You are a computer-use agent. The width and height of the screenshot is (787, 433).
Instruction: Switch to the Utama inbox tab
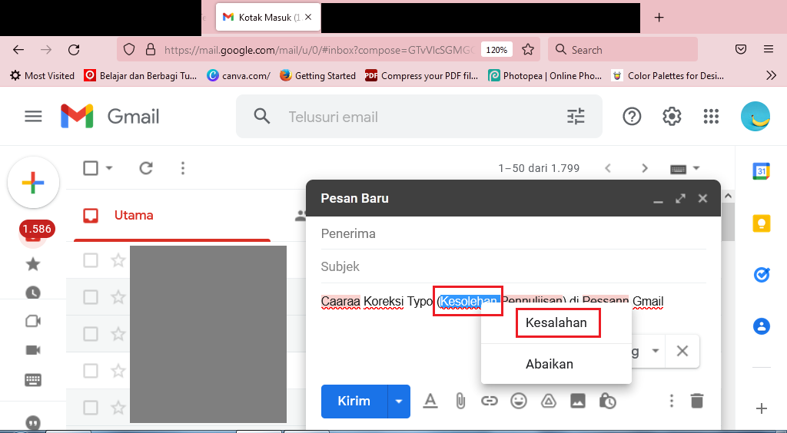point(134,215)
